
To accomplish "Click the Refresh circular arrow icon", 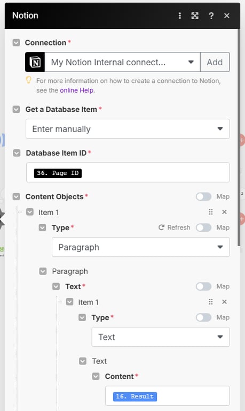I will (x=161, y=227).
